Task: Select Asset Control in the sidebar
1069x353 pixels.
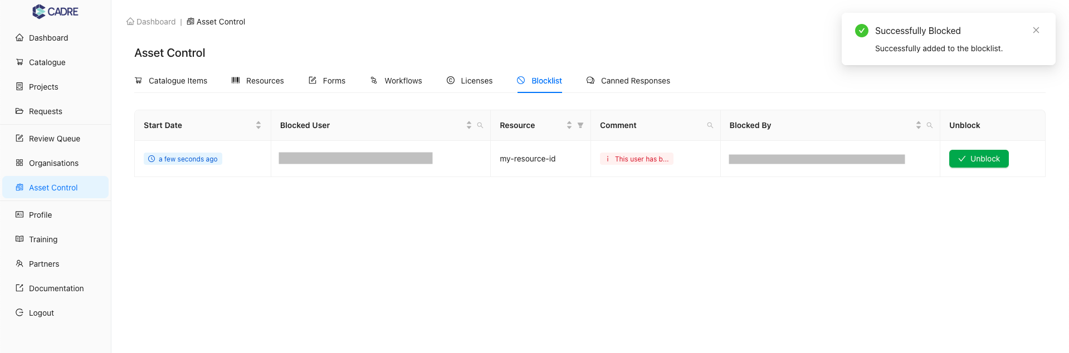Action: 55,188
